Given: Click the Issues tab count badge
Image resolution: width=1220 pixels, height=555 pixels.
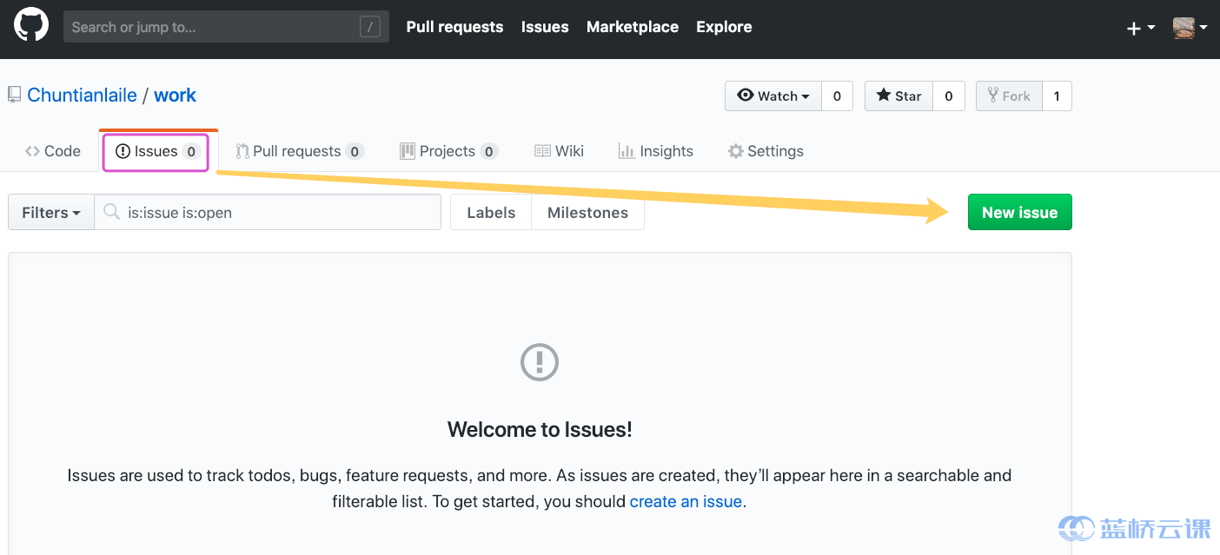Looking at the screenshot, I should 191,152.
